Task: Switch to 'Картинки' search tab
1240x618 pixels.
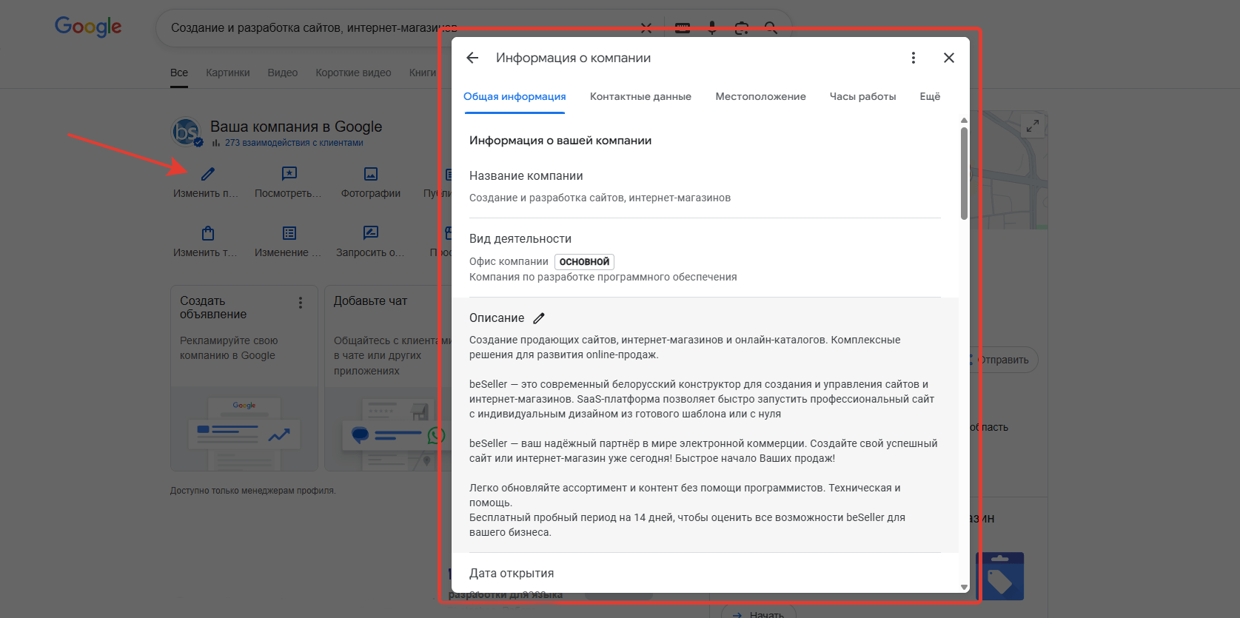Action: click(x=228, y=73)
